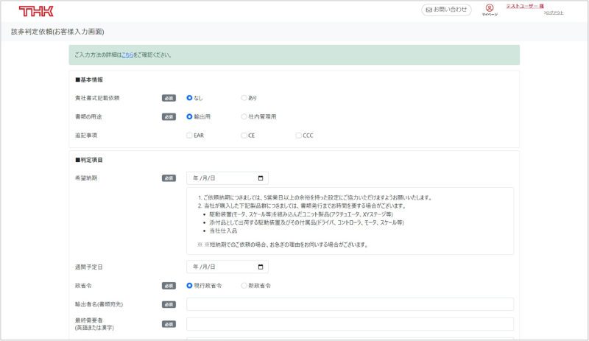Open calendar picker for 希望納期

261,178
